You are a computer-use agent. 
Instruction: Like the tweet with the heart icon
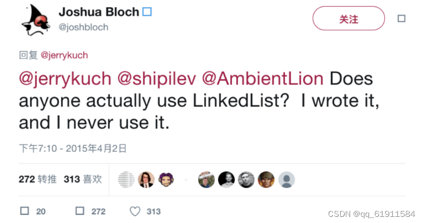135,211
